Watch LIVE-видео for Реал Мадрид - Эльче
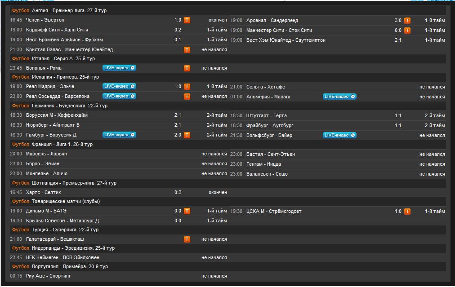The image size is (455, 287). [119, 86]
